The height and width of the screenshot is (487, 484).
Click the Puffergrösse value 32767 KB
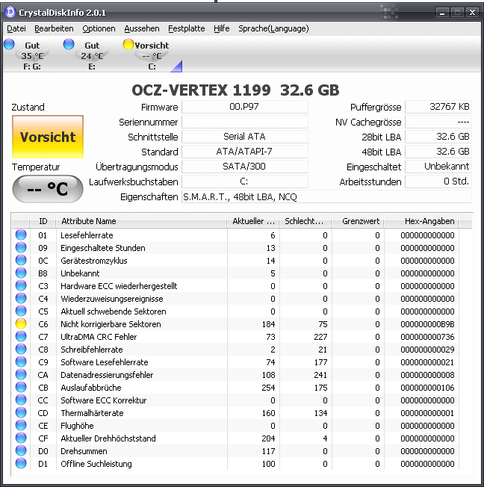[438, 107]
